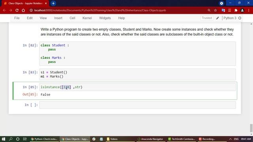Click the markdown problem description text
Screen dimensions: 253x142
point(137,32)
